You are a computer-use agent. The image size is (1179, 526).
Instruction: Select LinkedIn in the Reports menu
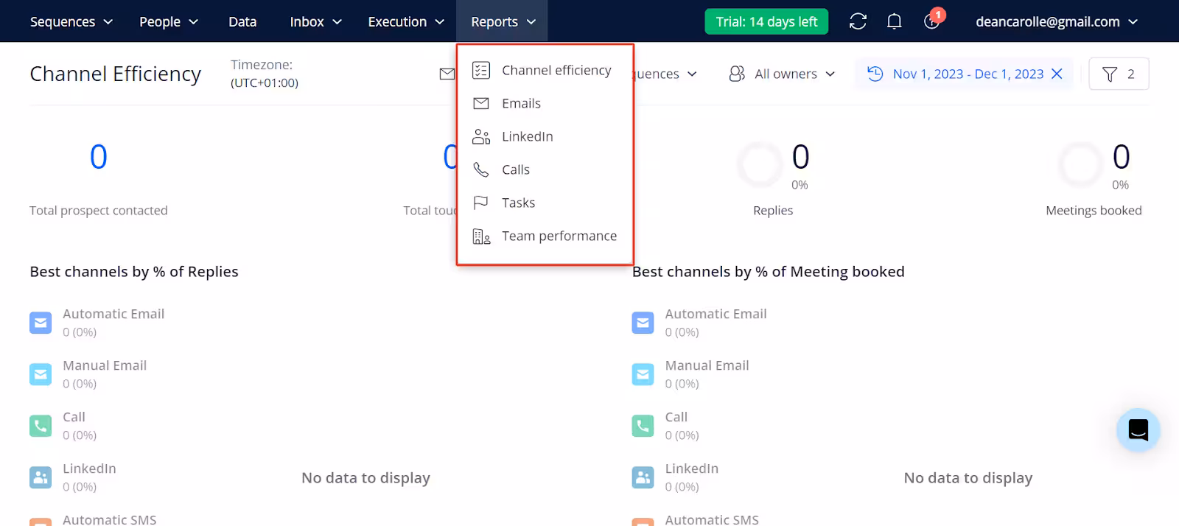point(527,136)
